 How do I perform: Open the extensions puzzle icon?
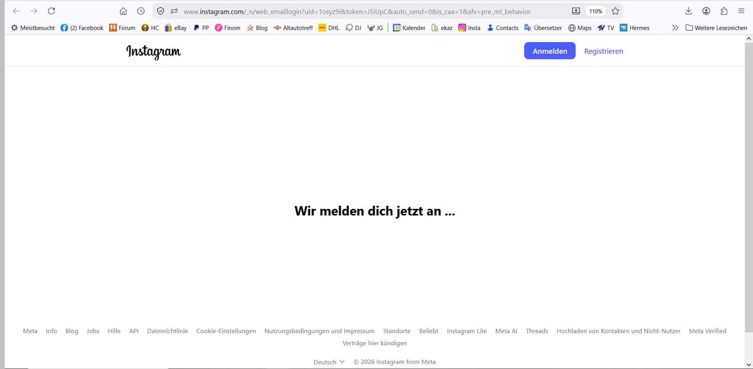[724, 11]
